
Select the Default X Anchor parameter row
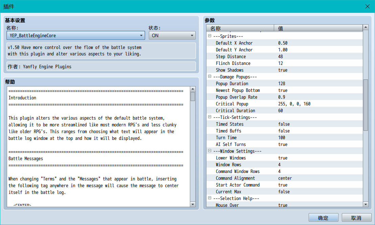click(x=285, y=43)
